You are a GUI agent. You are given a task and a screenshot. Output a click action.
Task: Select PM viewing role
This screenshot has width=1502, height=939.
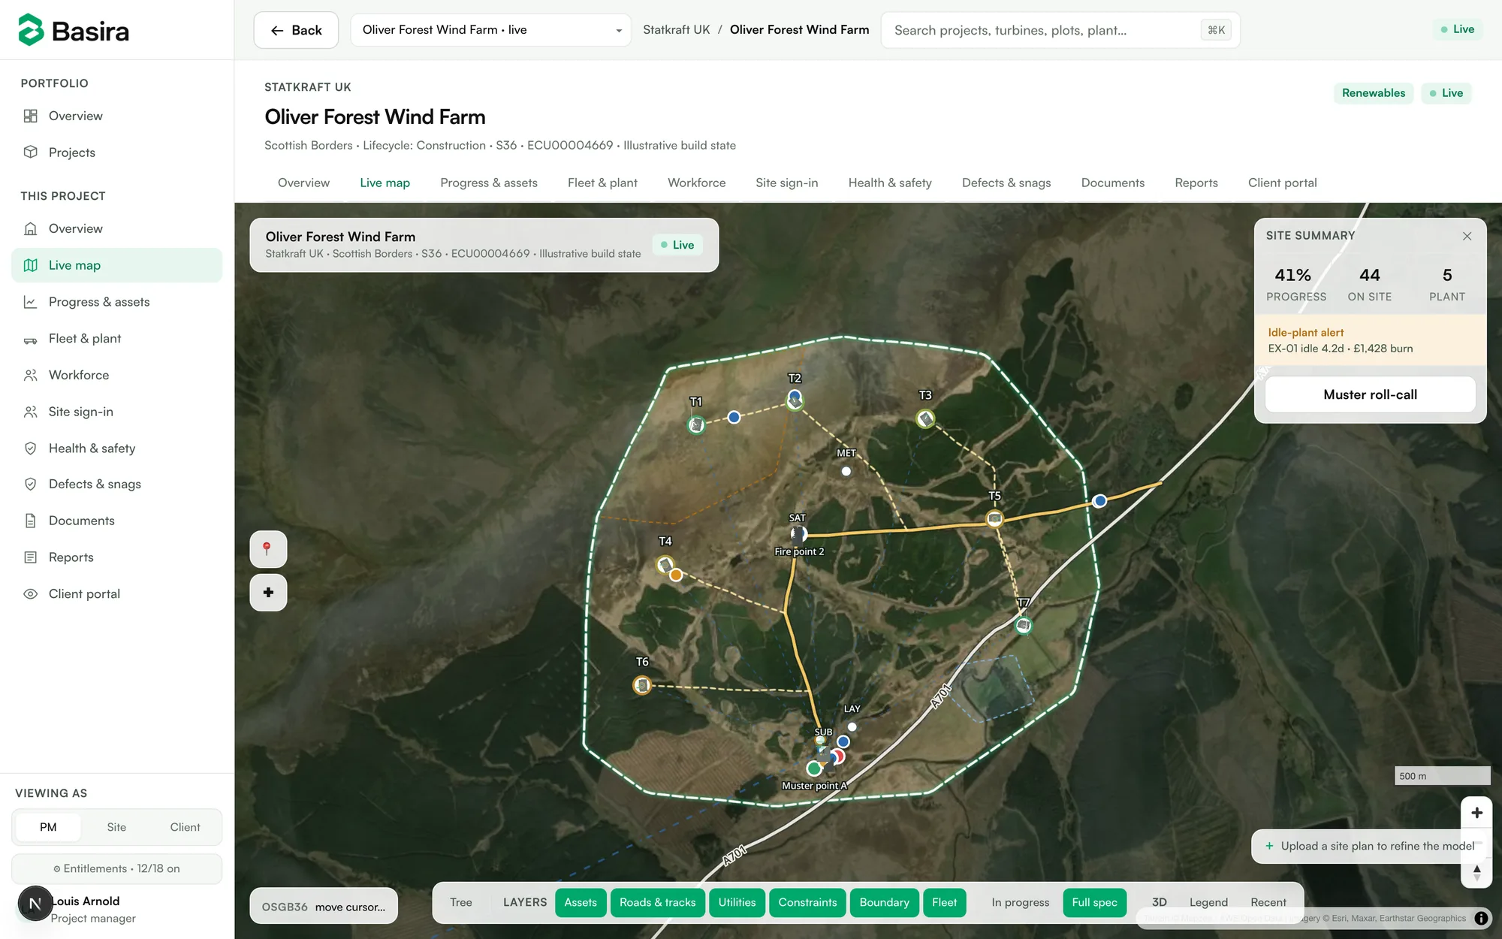pos(48,827)
